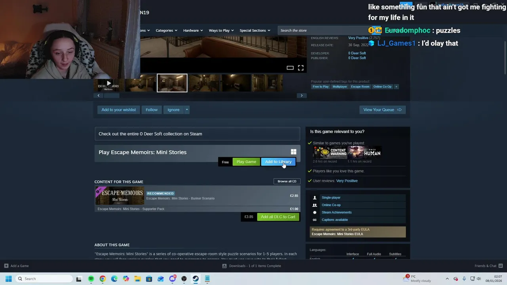The height and width of the screenshot is (285, 507).
Task: Open the Notepad taskbar icon
Action: click(207, 279)
